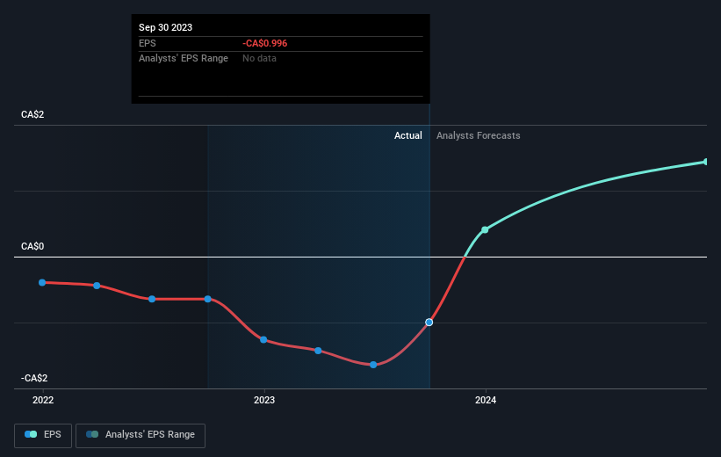Toggle the EPS legend series
721x457 pixels.
(43, 435)
